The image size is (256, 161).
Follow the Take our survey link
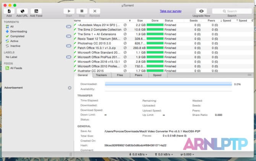(171, 11)
